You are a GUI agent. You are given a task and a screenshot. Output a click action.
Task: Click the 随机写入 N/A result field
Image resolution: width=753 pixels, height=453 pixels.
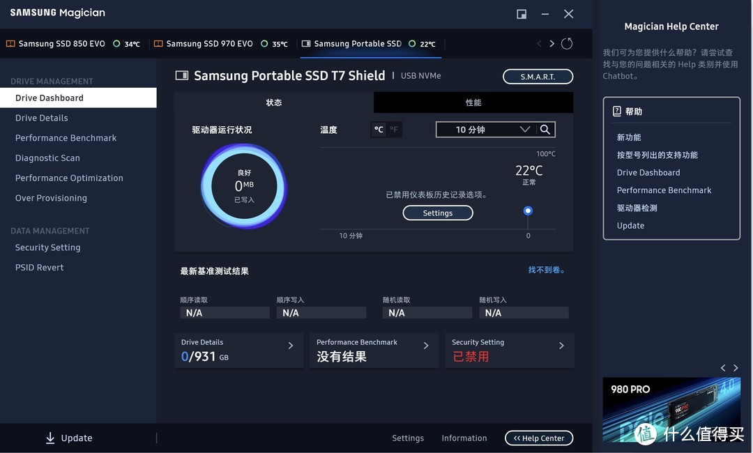click(x=524, y=313)
